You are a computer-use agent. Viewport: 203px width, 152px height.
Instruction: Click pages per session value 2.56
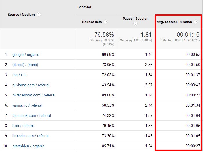[x=149, y=65]
